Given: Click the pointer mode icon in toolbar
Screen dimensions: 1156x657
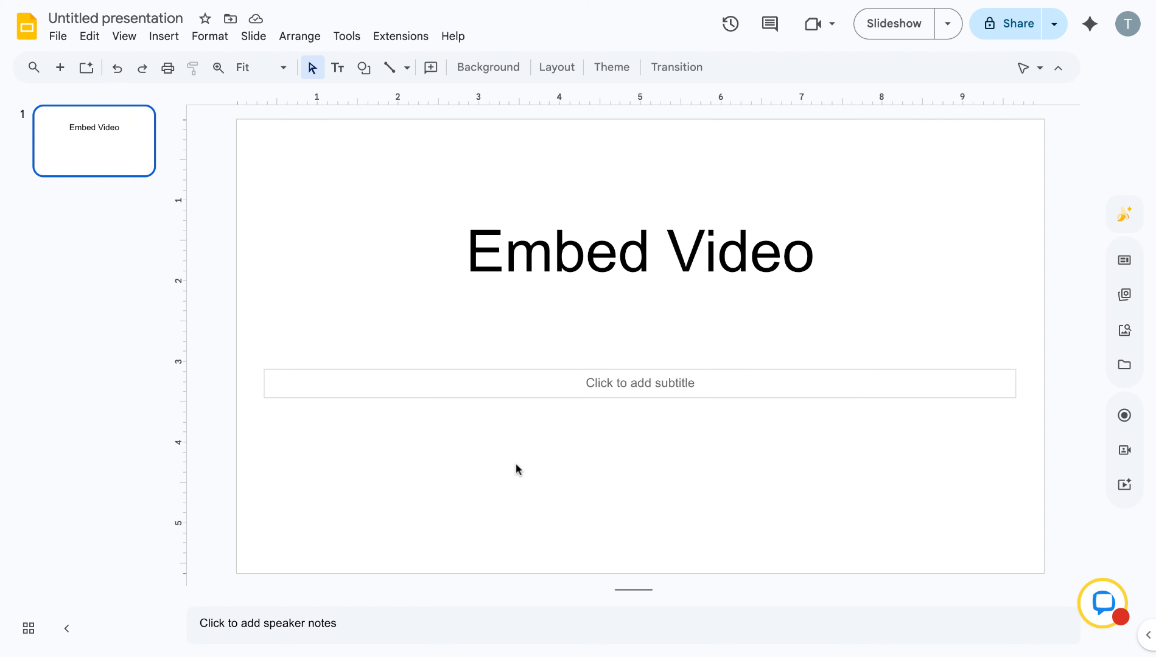Looking at the screenshot, I should [1023, 68].
